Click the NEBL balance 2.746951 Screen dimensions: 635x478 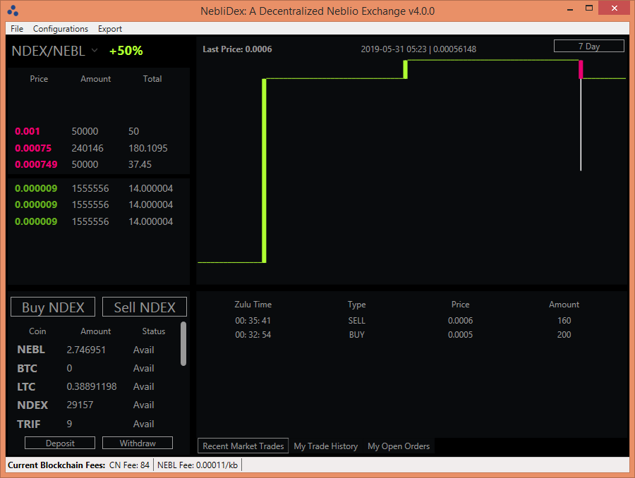[86, 350]
